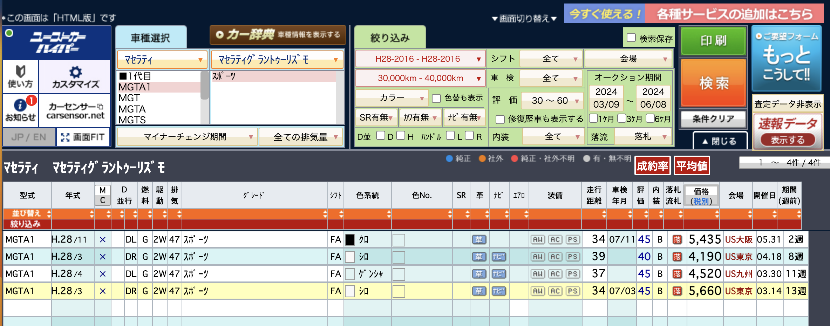Open the 使い方 guide icon

20,77
